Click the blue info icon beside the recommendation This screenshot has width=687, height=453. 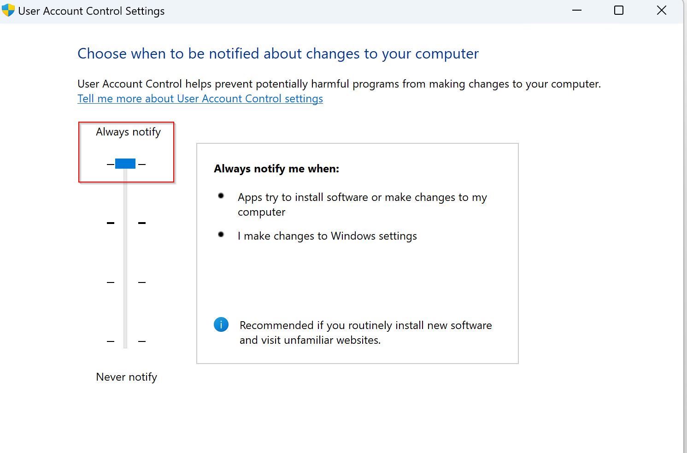click(x=221, y=324)
